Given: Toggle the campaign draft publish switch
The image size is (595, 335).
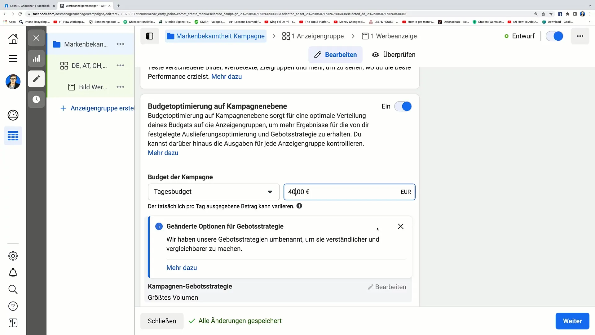Looking at the screenshot, I should point(557,36).
